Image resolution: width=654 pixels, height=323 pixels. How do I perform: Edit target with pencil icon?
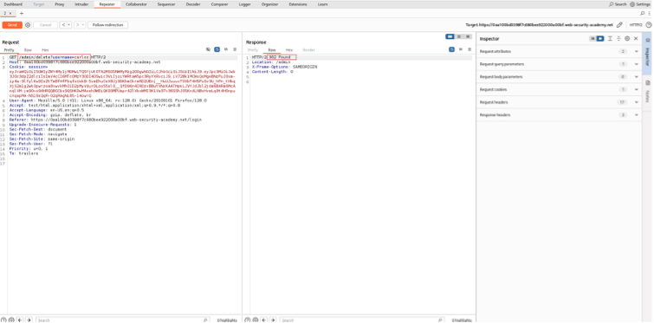[x=620, y=25]
